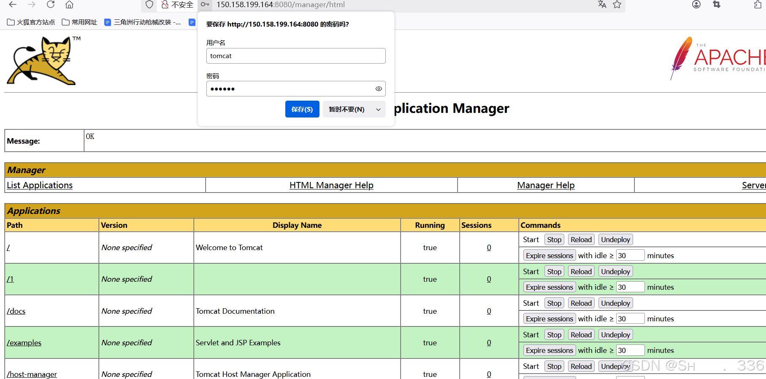The height and width of the screenshot is (379, 766).
Task: Undeploy the Tomcat Documentation application
Action: 615,303
